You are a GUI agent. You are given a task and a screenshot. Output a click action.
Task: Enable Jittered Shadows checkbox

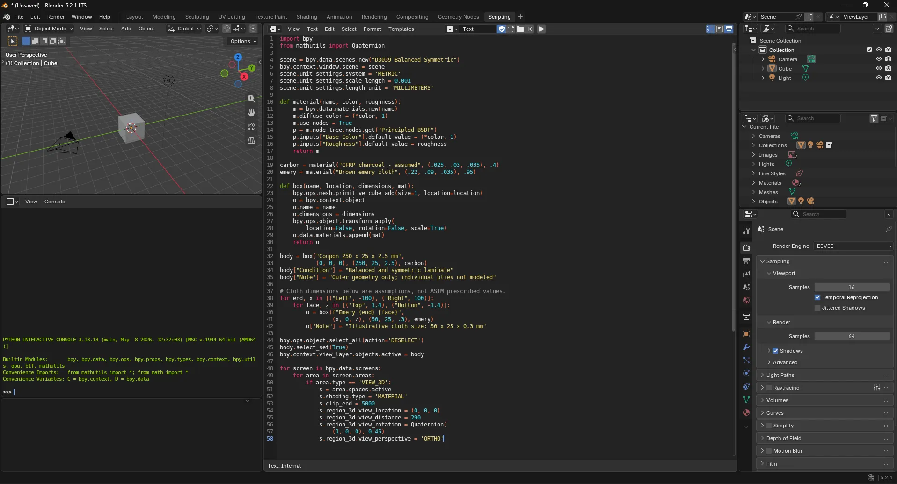[817, 308]
